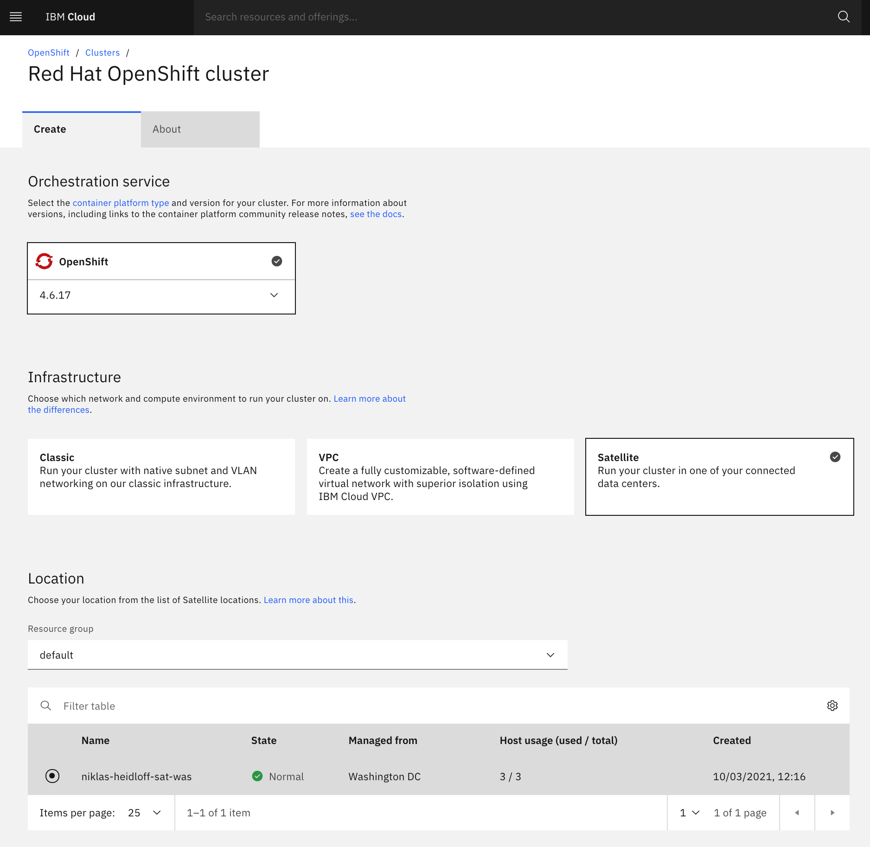This screenshot has width=870, height=847.
Task: Open Learn more about this link
Action: pyautogui.click(x=308, y=600)
